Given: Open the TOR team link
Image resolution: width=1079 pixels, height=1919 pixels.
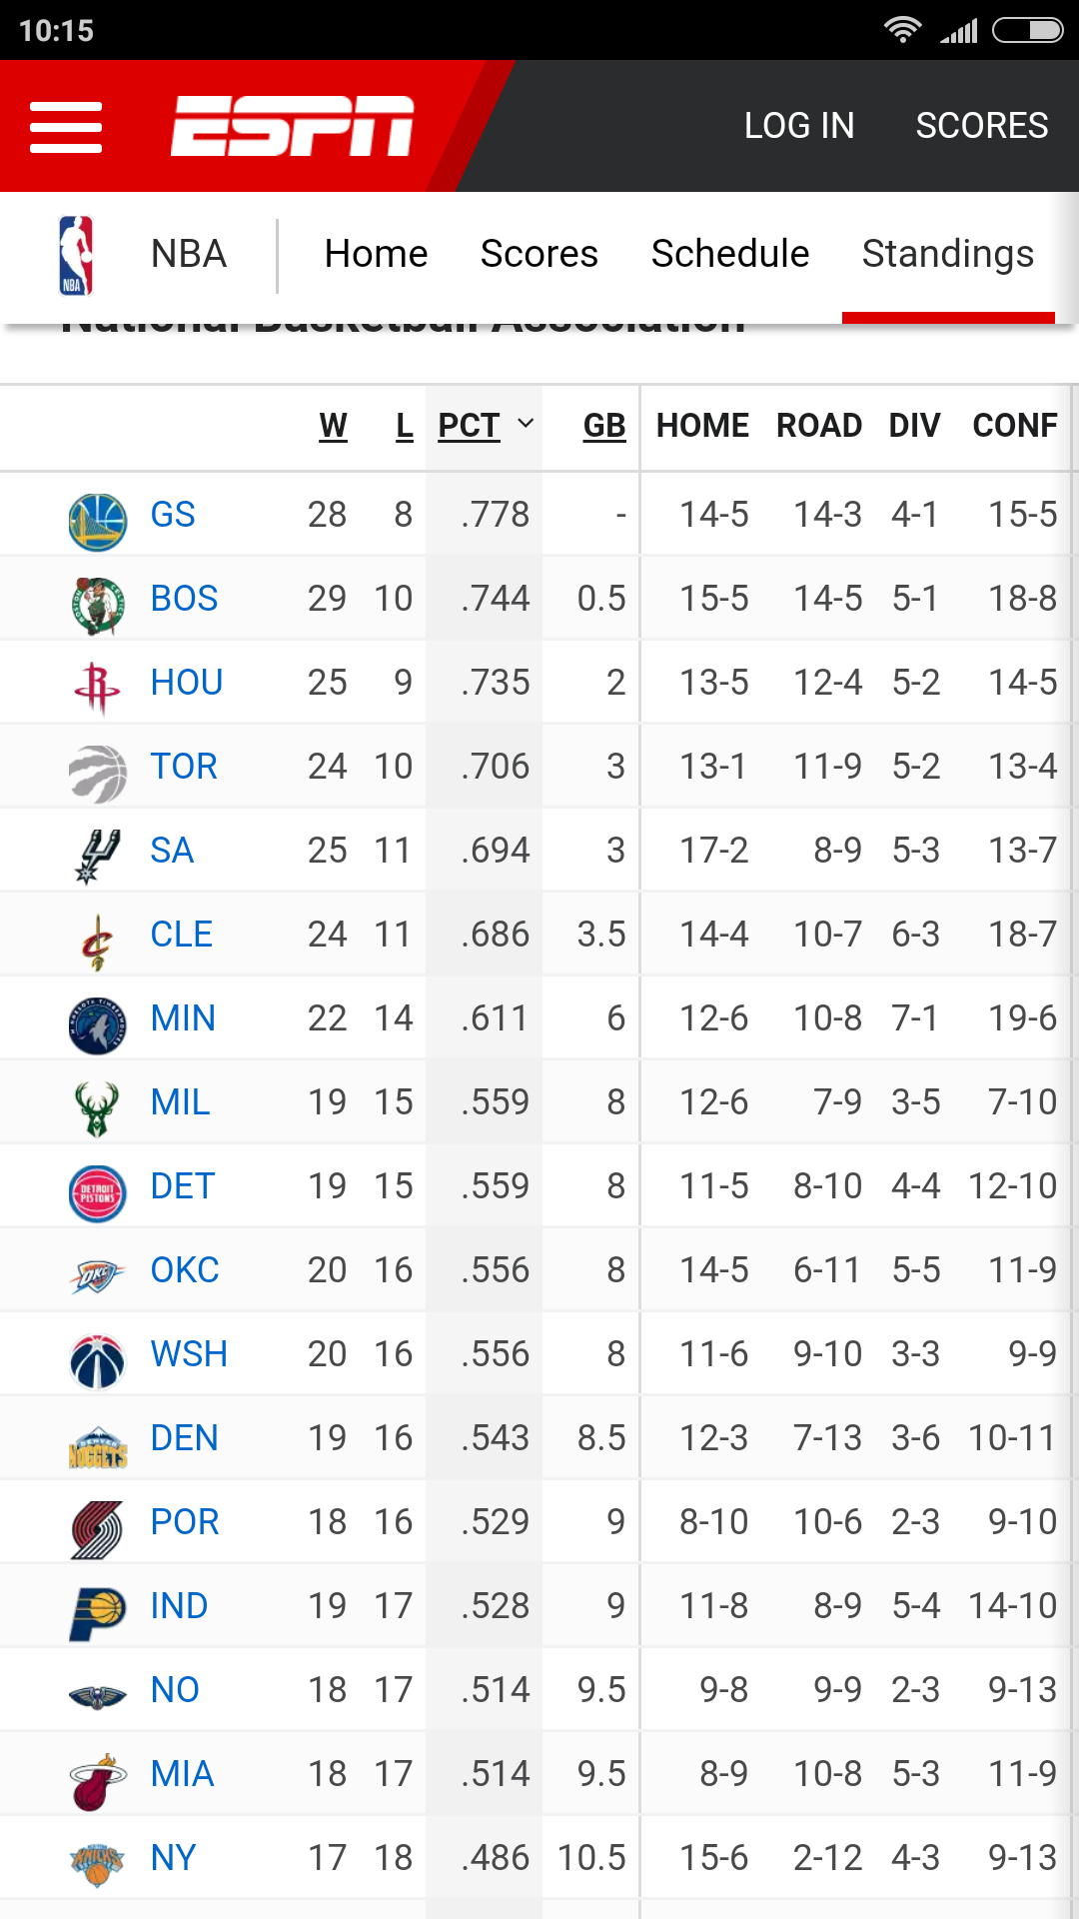Looking at the screenshot, I should point(184,767).
